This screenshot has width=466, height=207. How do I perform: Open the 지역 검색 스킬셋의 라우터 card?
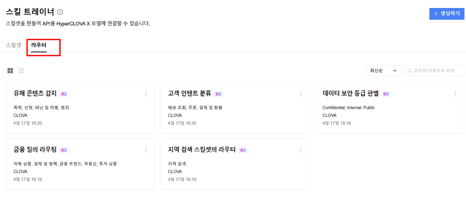pos(235,164)
